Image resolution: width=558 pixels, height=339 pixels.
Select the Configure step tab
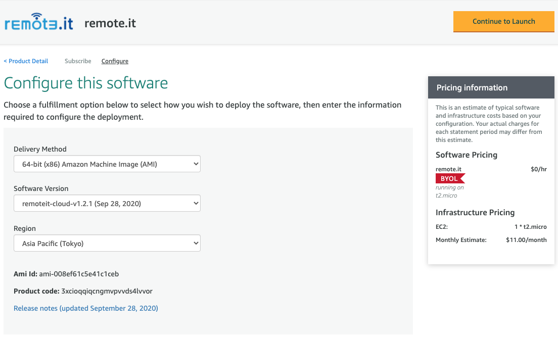(x=115, y=61)
